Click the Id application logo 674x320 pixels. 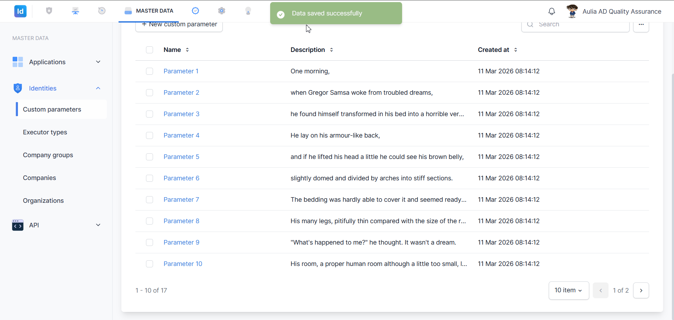[20, 11]
